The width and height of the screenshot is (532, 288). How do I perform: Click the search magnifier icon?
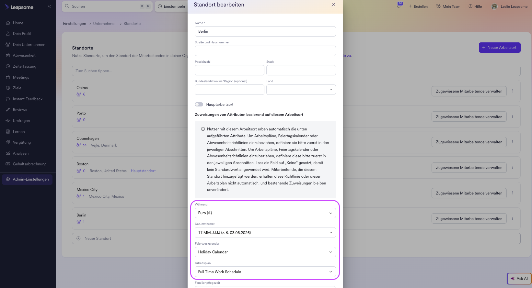(x=67, y=6)
